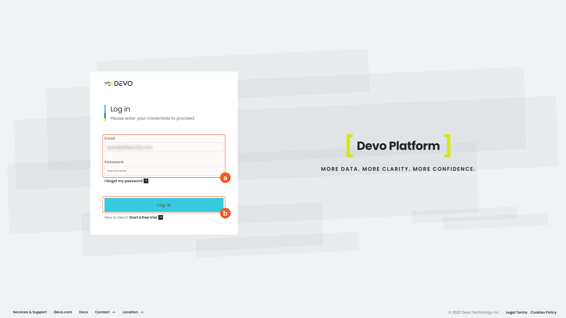This screenshot has width=566, height=318.
Task: Select the Contact footer menu item
Action: [102, 312]
